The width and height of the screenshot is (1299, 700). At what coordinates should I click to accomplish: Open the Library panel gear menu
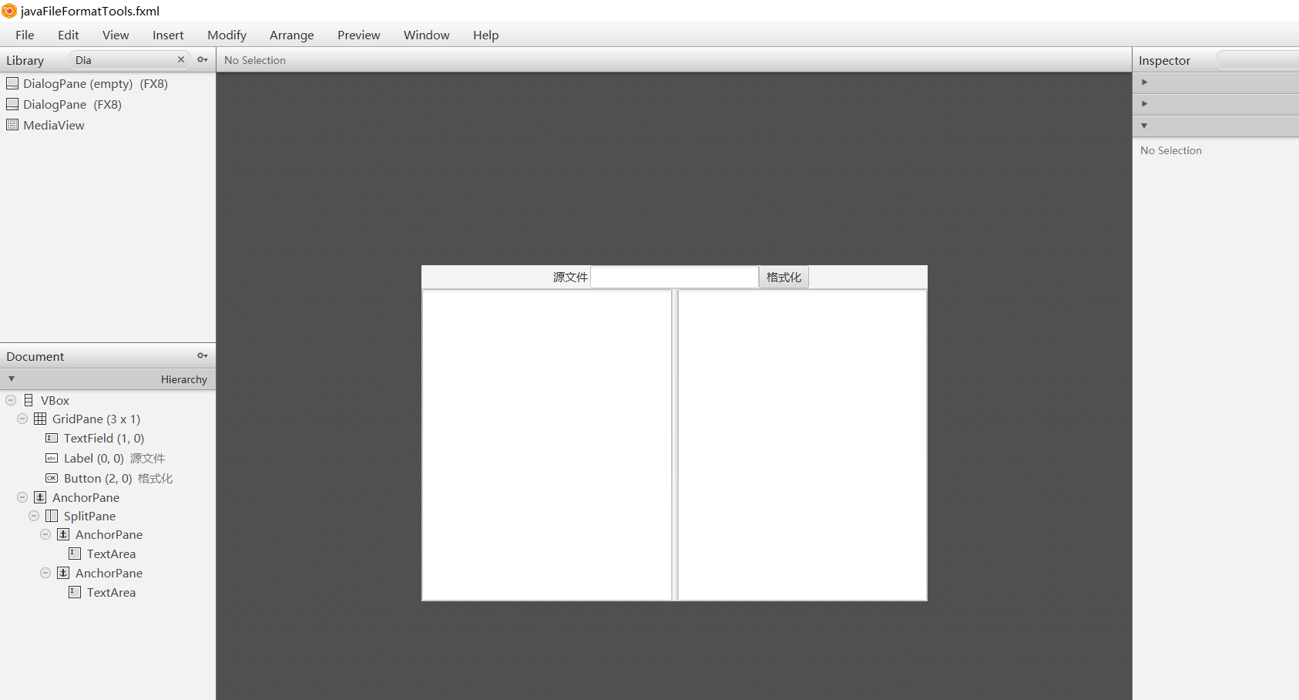pyautogui.click(x=203, y=59)
